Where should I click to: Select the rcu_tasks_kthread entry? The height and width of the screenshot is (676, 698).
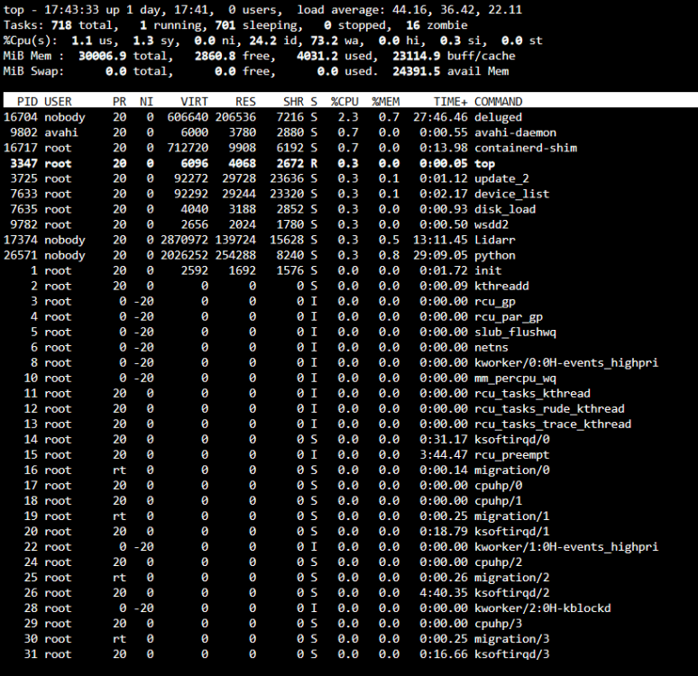[532, 393]
